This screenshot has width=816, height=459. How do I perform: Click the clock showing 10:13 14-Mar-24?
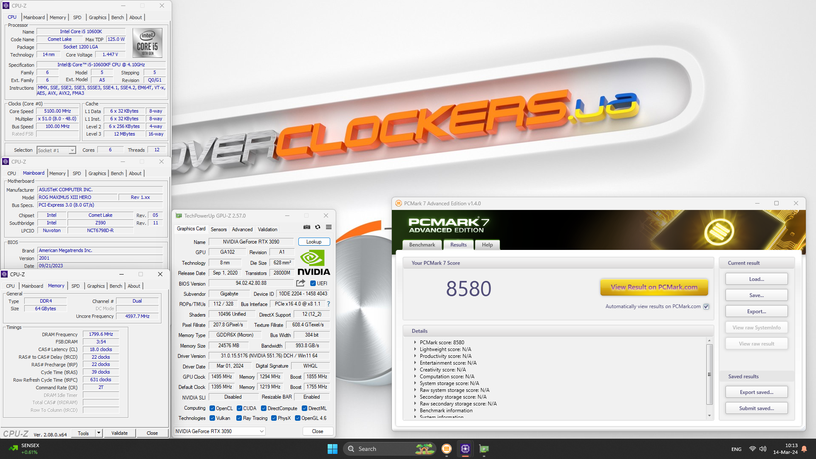(x=785, y=449)
